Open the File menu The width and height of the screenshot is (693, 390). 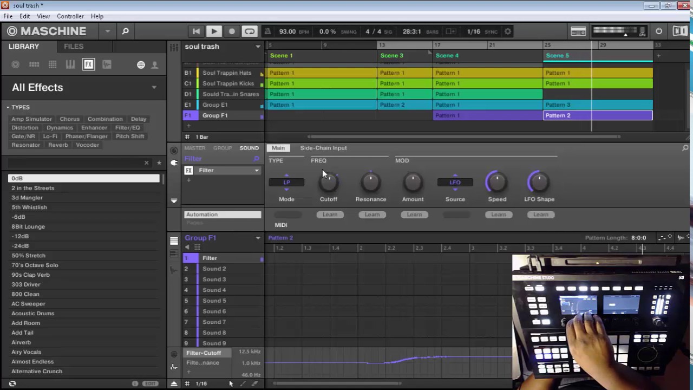coord(8,16)
